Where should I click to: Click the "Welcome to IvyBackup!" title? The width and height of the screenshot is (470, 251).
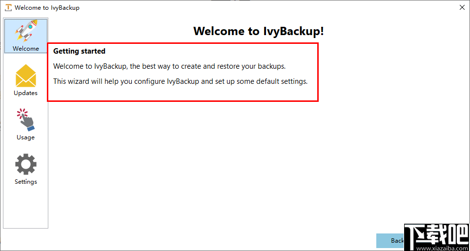(x=259, y=31)
